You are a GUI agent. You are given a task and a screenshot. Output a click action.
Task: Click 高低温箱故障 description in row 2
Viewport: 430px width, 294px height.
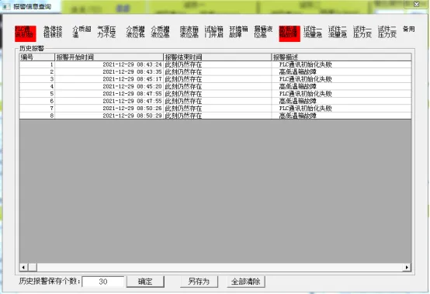298,72
